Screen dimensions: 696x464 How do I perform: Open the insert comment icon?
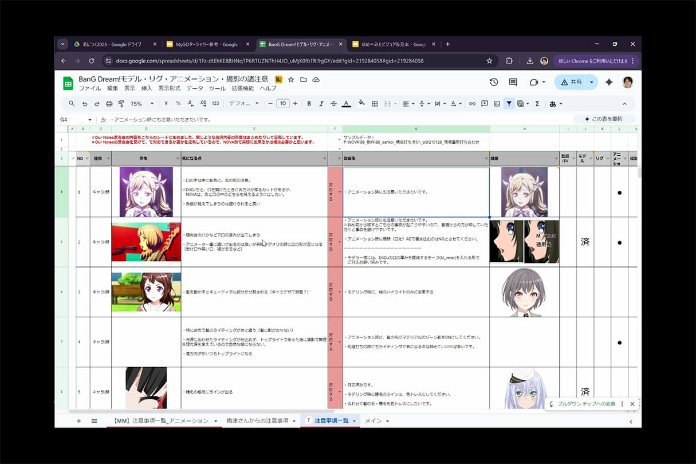pos(485,104)
